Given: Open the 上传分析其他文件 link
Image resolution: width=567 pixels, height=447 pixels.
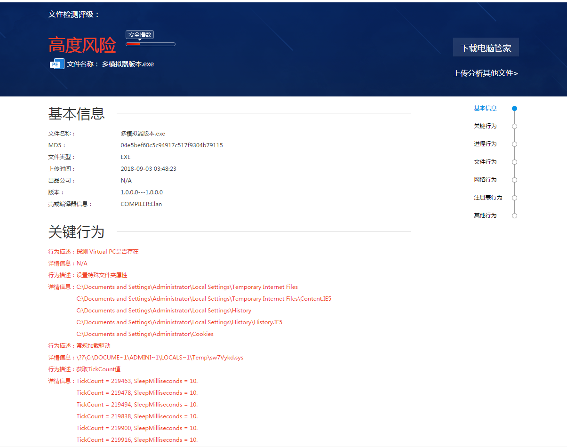Looking at the screenshot, I should click(485, 73).
